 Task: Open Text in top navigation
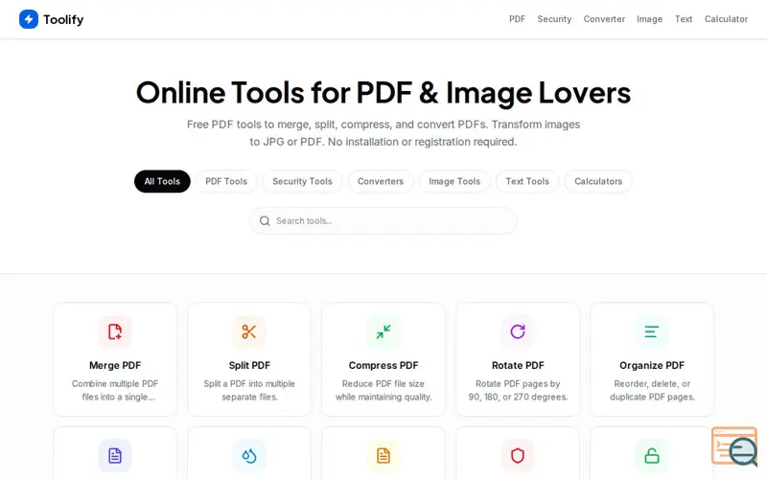[684, 19]
